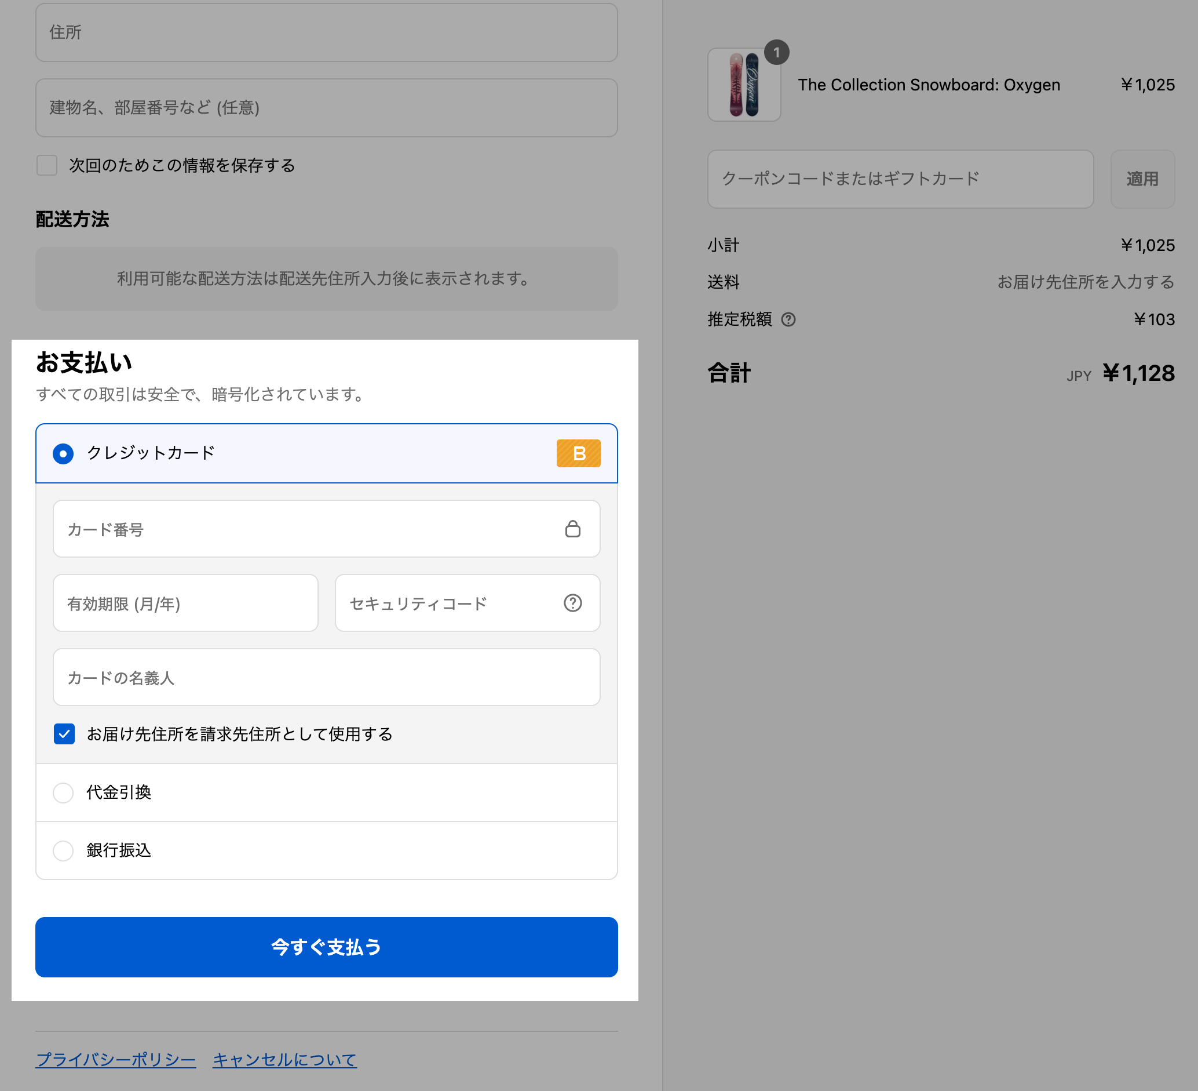Viewport: 1198px width, 1091px height.
Task: Focus the 建物名、部屋番号など field
Action: click(x=326, y=108)
